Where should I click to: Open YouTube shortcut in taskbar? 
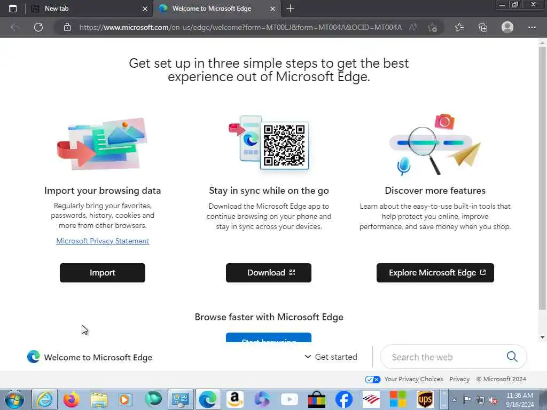click(289, 399)
